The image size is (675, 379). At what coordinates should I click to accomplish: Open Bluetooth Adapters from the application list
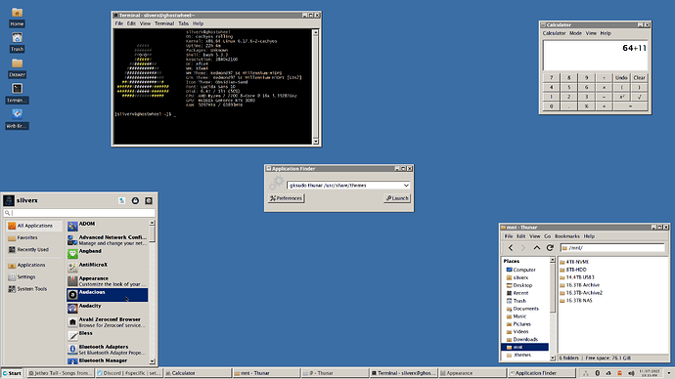click(108, 350)
